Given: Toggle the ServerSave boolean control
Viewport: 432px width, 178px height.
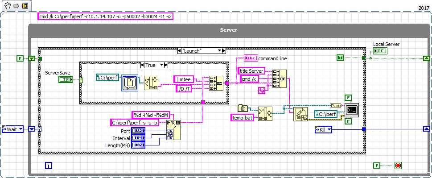Looking at the screenshot, I should click(x=66, y=80).
